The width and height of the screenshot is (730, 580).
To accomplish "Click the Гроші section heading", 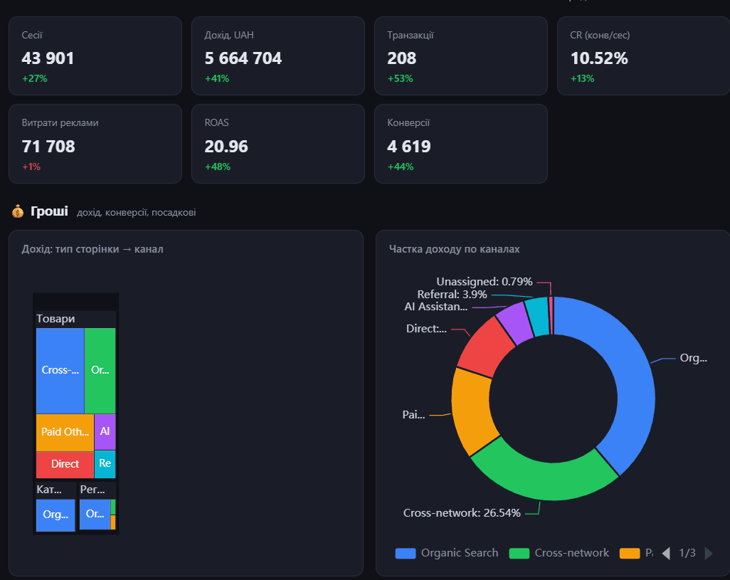I will coord(49,211).
